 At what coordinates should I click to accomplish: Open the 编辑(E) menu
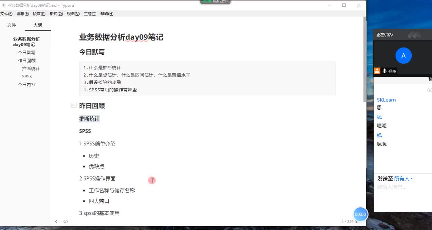point(23,14)
